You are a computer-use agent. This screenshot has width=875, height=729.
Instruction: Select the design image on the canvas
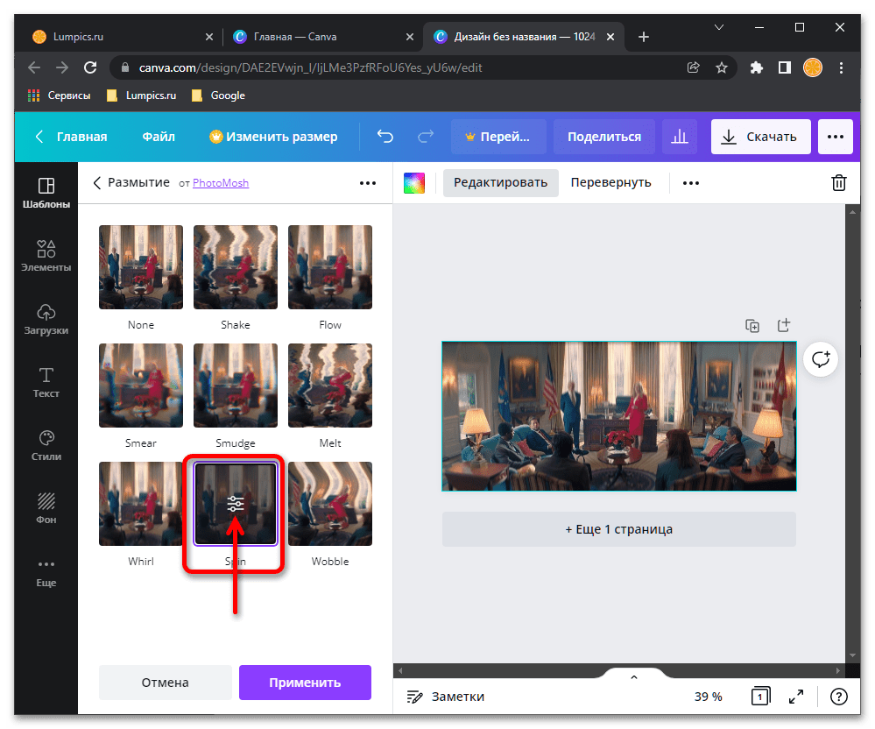619,416
